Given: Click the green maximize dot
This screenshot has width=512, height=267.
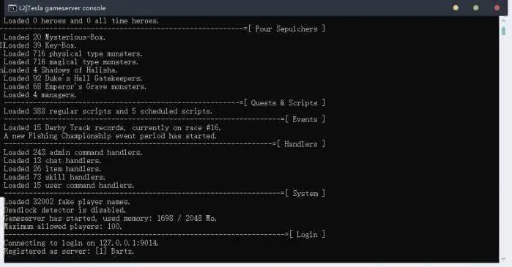Looking at the screenshot, I should click(x=476, y=8).
